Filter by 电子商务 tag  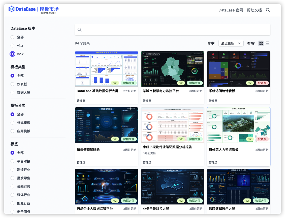[x=12, y=211]
